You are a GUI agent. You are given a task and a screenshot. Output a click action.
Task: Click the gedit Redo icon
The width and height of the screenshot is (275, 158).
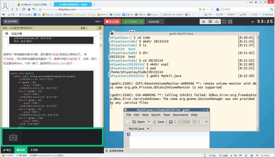(195, 122)
